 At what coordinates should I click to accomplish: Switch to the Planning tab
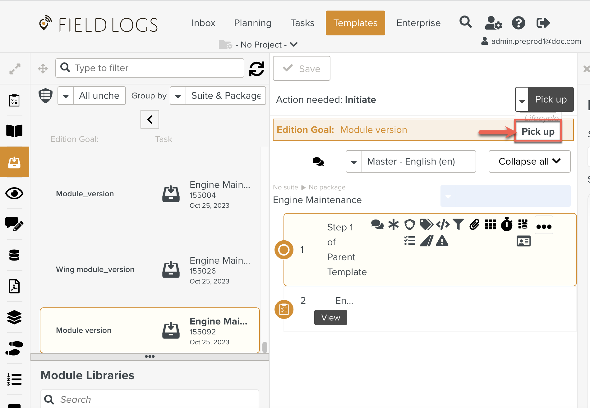(252, 23)
